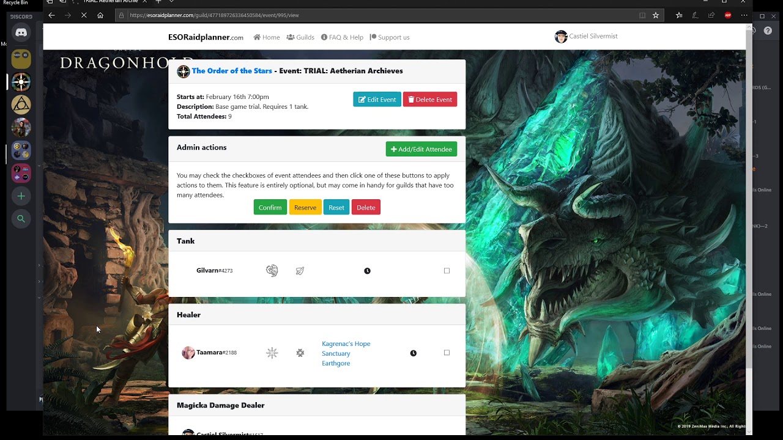
Task: Click Taamara's avatar picture
Action: click(188, 353)
